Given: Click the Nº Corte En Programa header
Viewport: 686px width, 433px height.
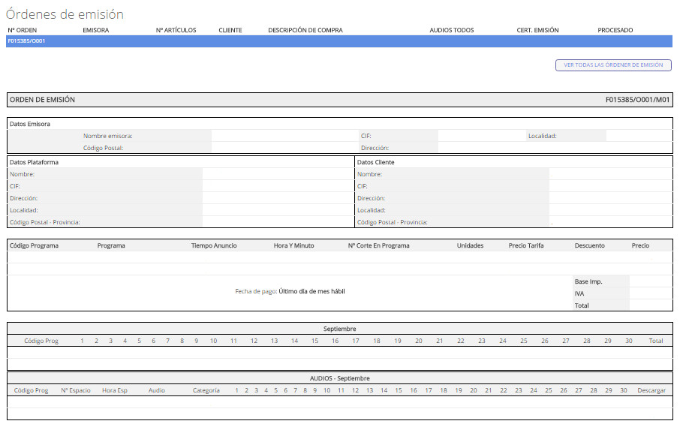Looking at the screenshot, I should pos(379,246).
